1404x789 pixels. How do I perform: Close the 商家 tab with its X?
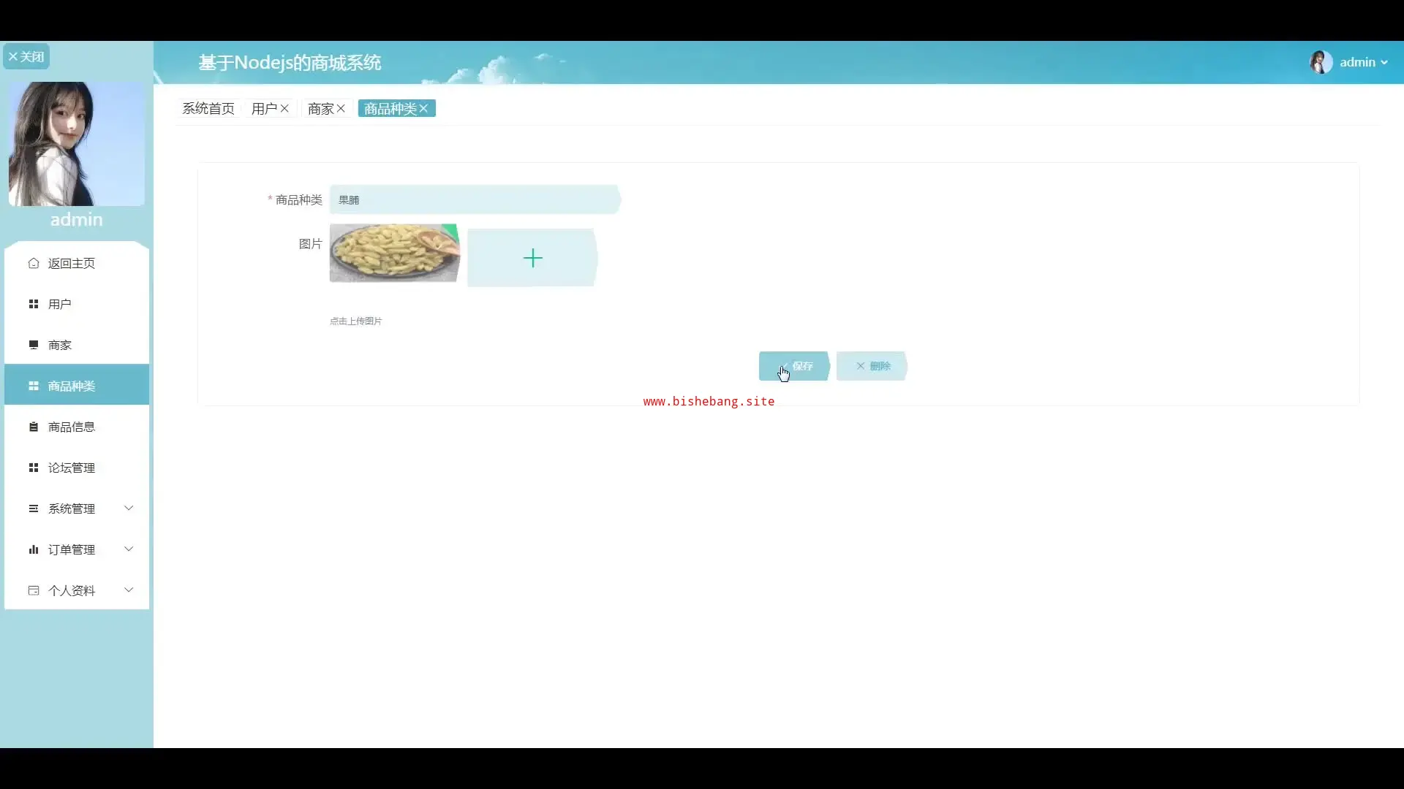point(341,108)
